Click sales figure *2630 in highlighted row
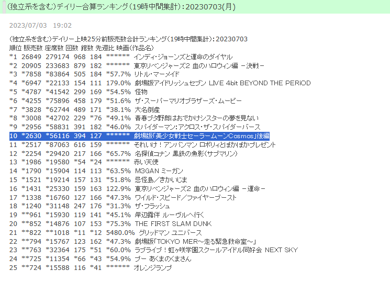This screenshot has height=304, width=390. point(31,136)
